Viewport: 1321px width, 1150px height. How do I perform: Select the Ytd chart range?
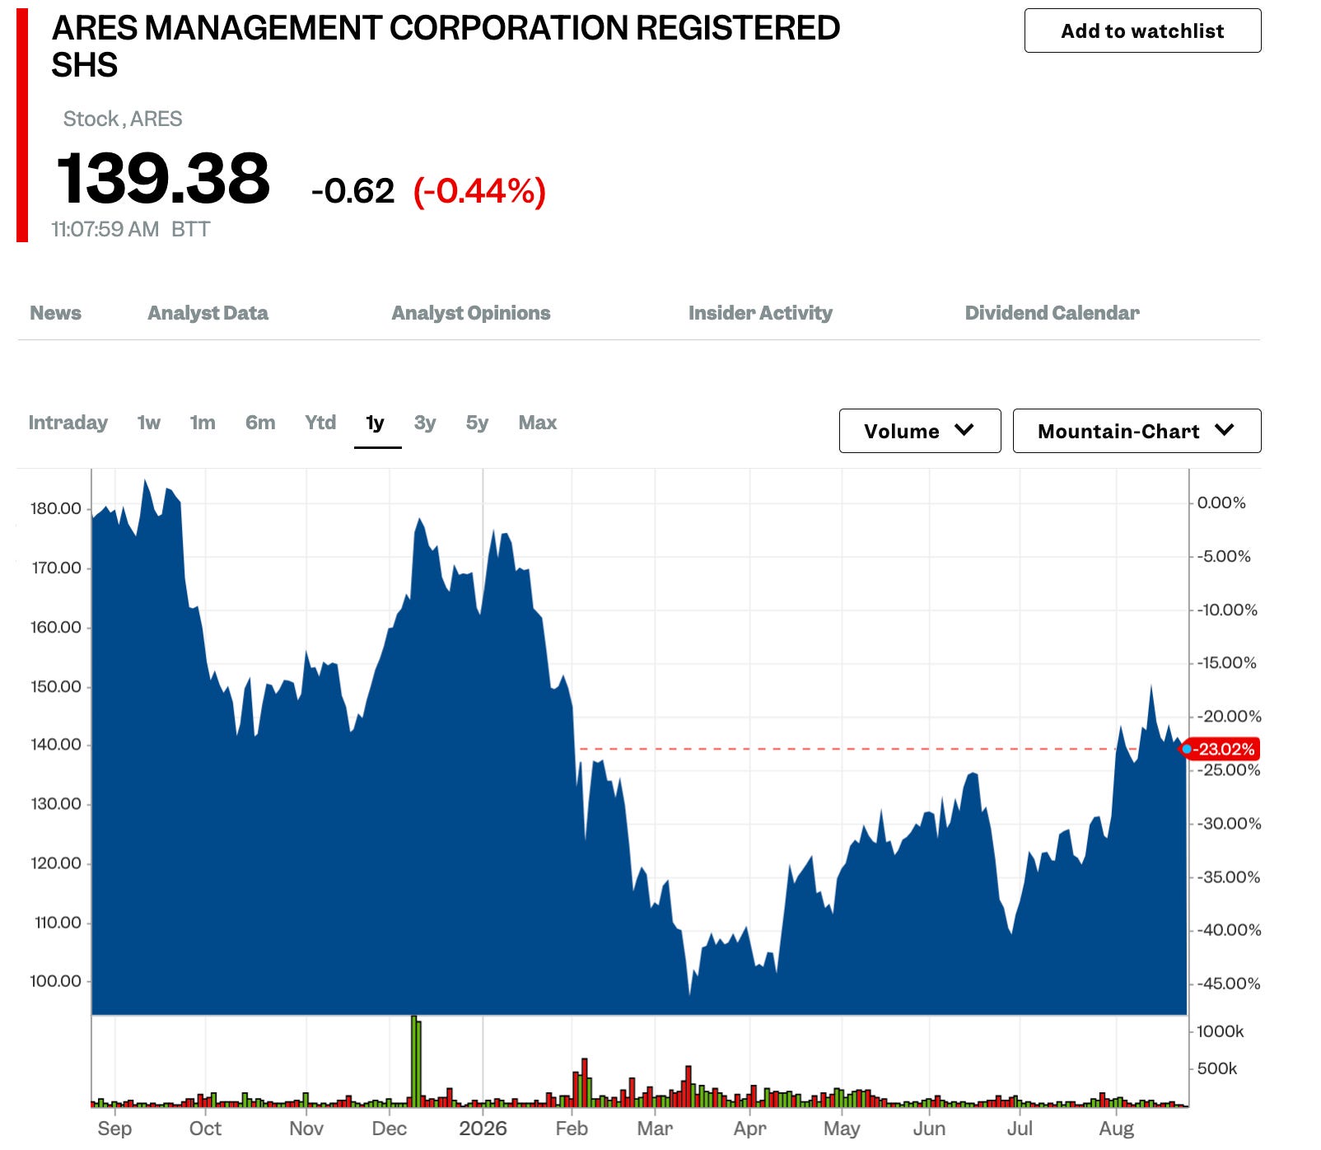click(x=320, y=423)
